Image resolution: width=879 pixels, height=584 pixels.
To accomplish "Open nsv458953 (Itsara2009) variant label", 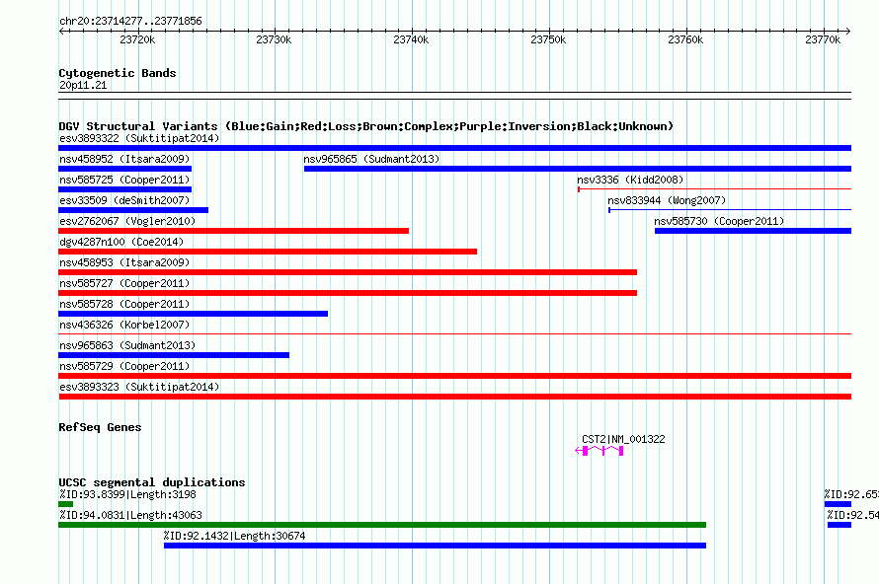I will tap(124, 262).
